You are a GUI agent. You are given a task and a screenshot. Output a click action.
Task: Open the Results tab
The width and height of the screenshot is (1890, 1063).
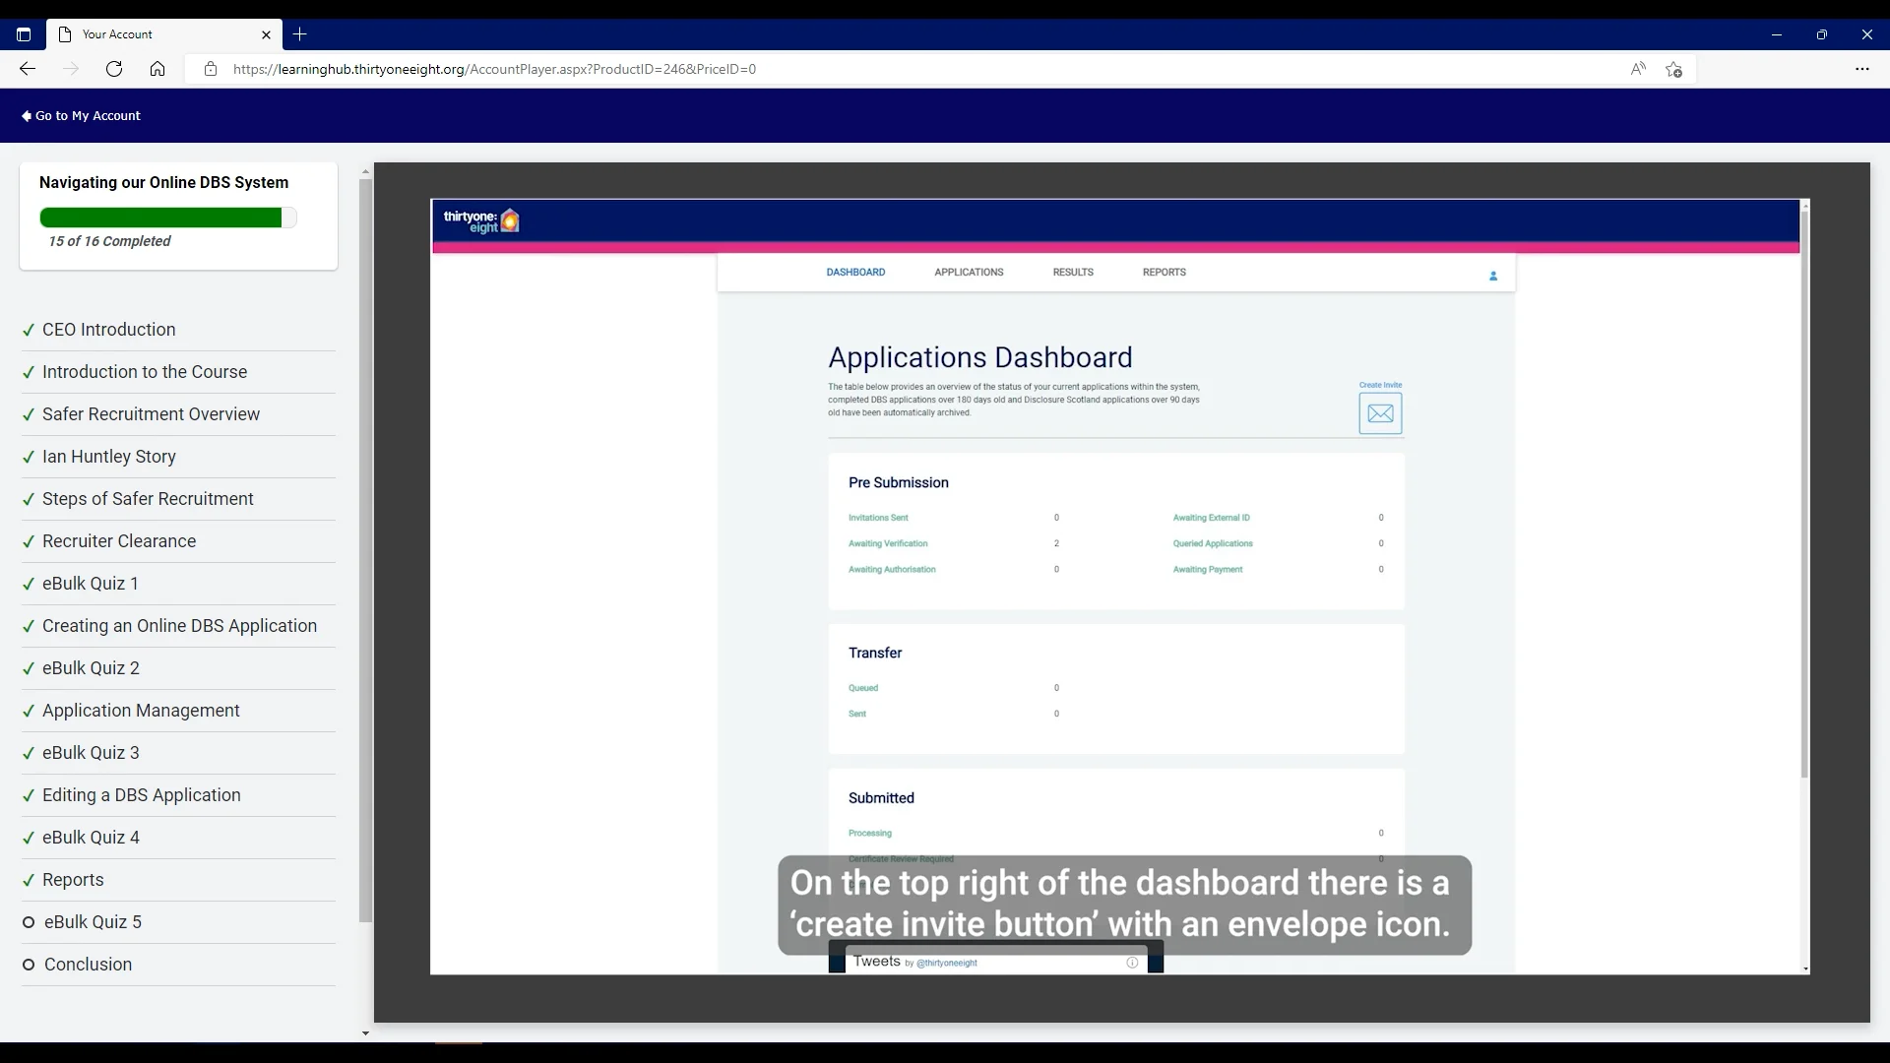1072,273
